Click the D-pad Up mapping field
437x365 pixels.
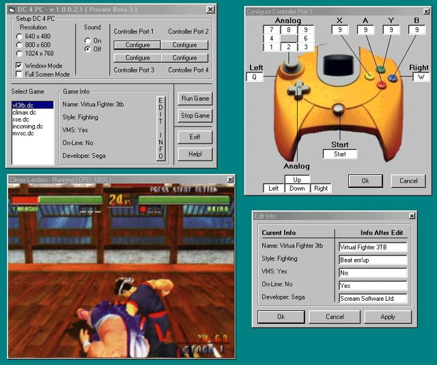pos(297,180)
